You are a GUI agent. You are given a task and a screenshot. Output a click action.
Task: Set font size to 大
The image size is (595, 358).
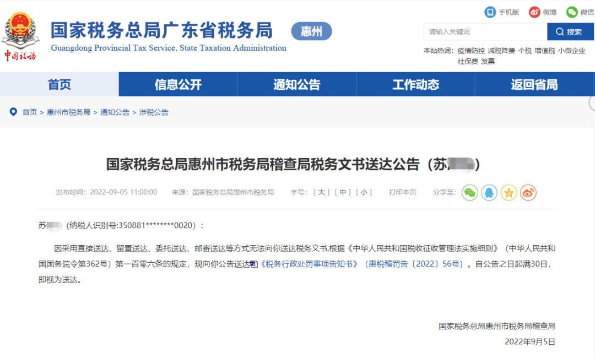(x=322, y=193)
